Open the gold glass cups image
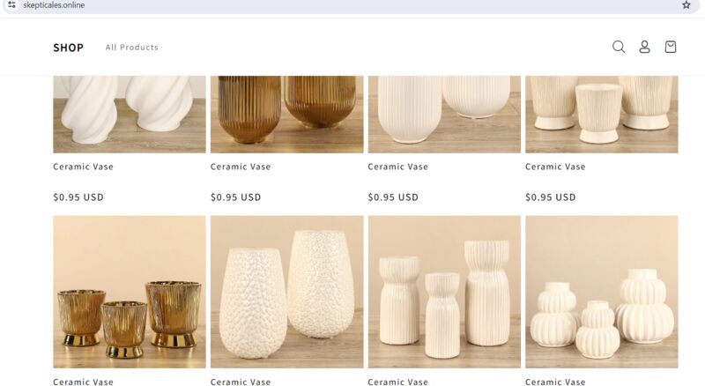Screen dimensions: 705x386 (x=130, y=292)
